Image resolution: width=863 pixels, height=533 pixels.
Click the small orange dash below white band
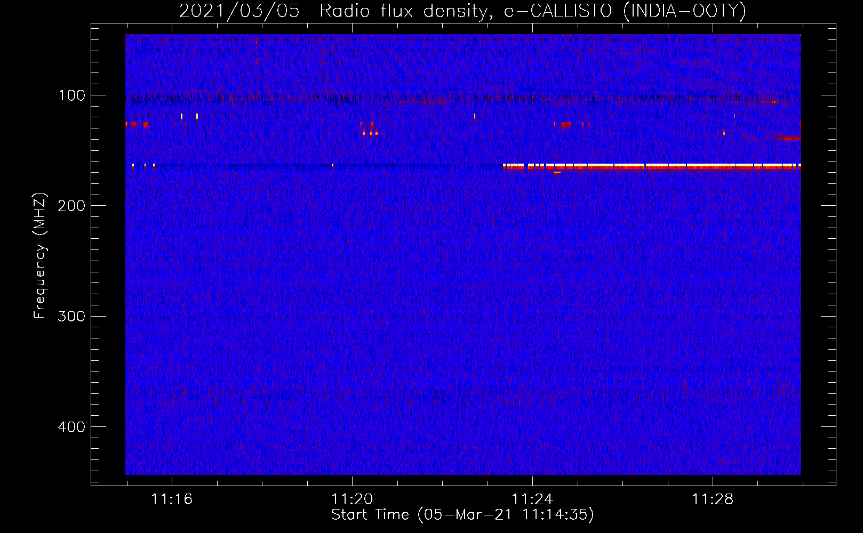(x=557, y=172)
